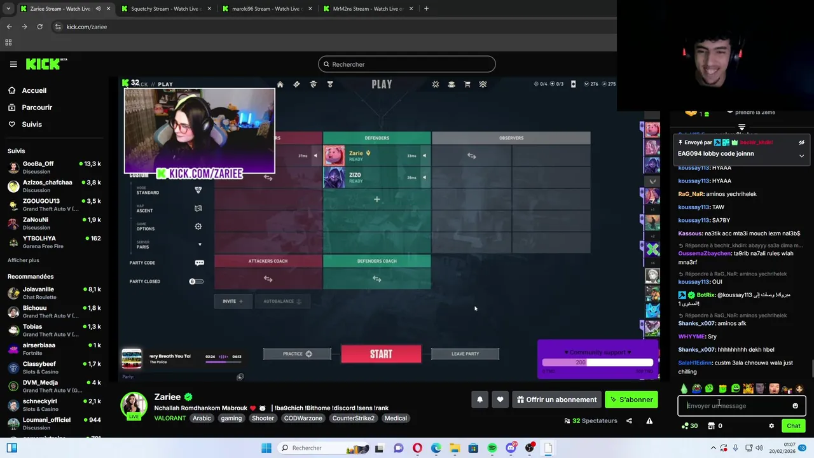The image size is (814, 458).
Task: Open the browser tab search dropdown
Action: pyautogui.click(x=8, y=9)
